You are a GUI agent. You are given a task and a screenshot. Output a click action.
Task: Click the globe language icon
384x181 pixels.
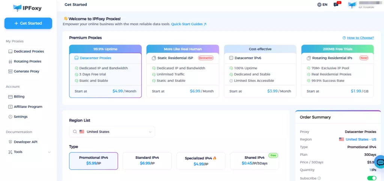coord(319,5)
